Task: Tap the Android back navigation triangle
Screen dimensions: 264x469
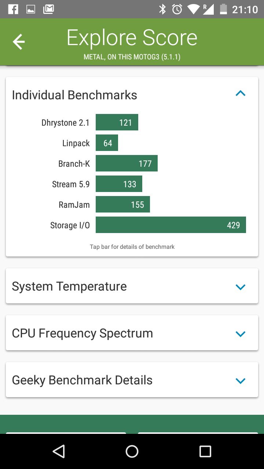Action: (59, 451)
